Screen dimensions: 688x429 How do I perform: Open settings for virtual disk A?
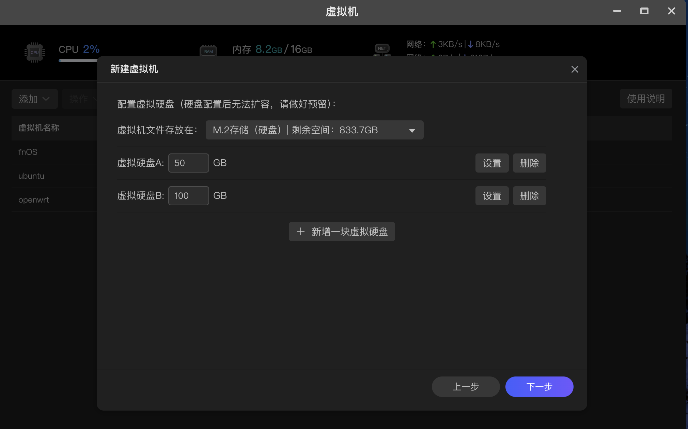491,163
